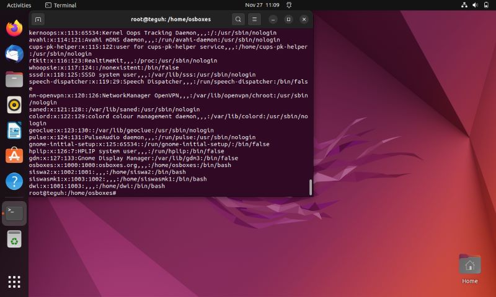
Task: Click the siswasmk1:x:1003:1002 entry line
Action: [x=118, y=179]
